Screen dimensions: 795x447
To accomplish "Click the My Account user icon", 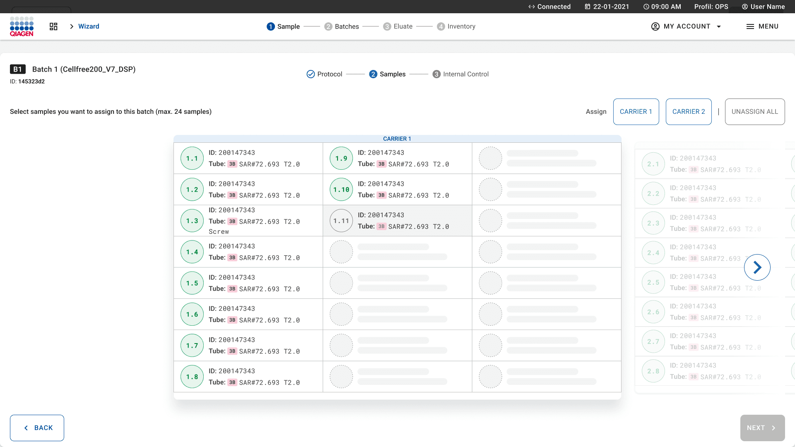I will [x=655, y=26].
